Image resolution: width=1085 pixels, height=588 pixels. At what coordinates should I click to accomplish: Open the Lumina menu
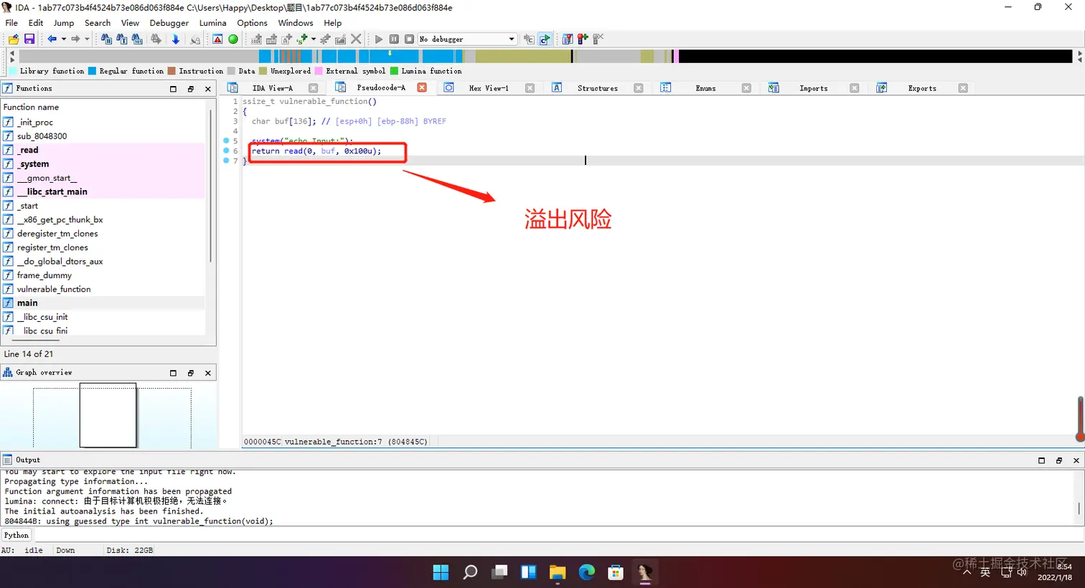coord(213,23)
